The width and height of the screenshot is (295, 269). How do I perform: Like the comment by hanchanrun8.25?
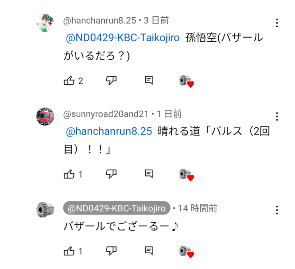(69, 81)
